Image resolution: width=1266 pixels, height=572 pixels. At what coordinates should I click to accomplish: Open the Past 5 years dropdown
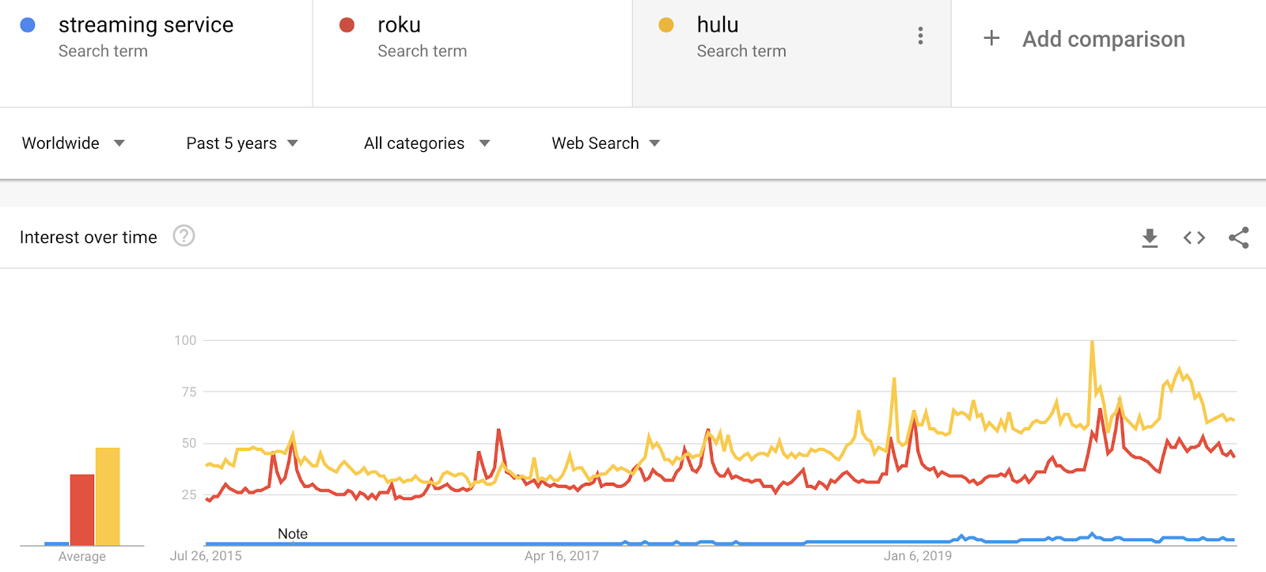[242, 143]
